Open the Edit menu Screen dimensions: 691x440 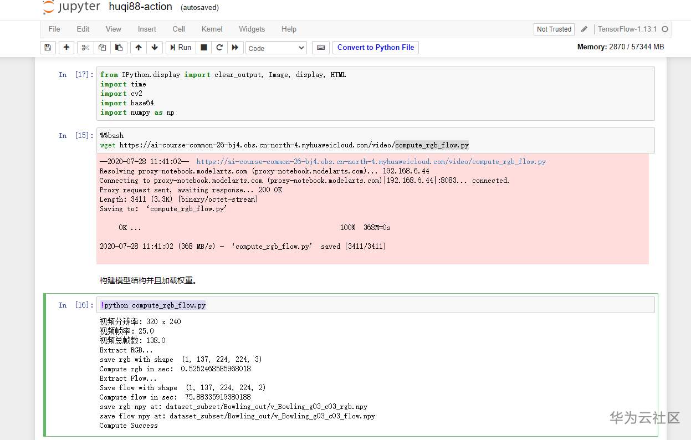pyautogui.click(x=83, y=29)
